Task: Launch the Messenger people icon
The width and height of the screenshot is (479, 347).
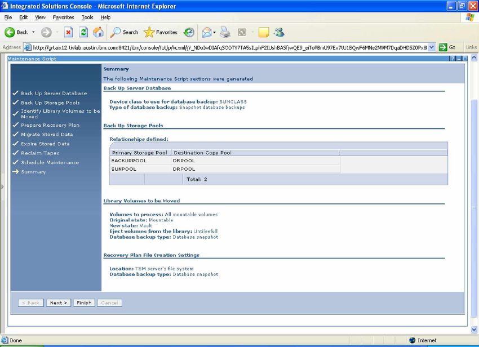Action: click(279, 32)
